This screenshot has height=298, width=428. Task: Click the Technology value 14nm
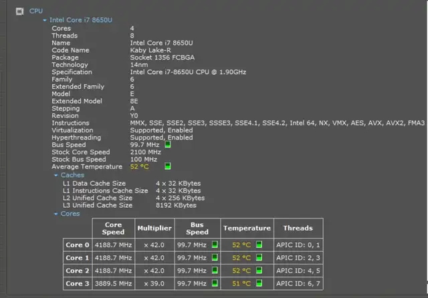[x=139, y=65]
